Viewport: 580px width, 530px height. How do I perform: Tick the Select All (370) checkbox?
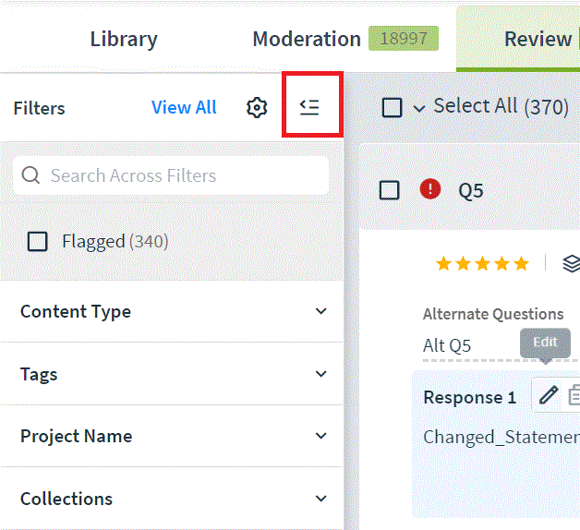click(393, 108)
